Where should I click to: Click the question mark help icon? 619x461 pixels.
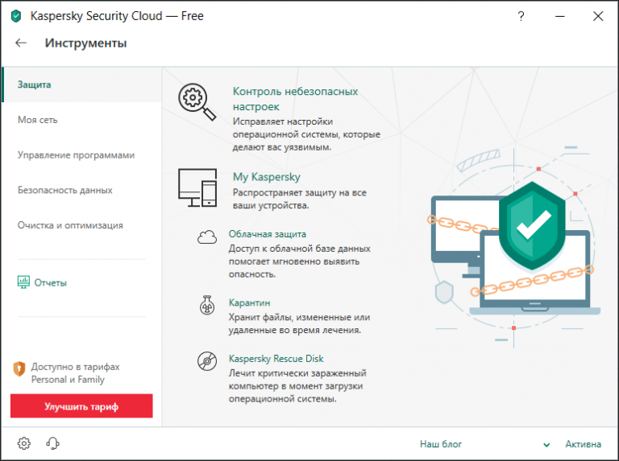coord(522,16)
